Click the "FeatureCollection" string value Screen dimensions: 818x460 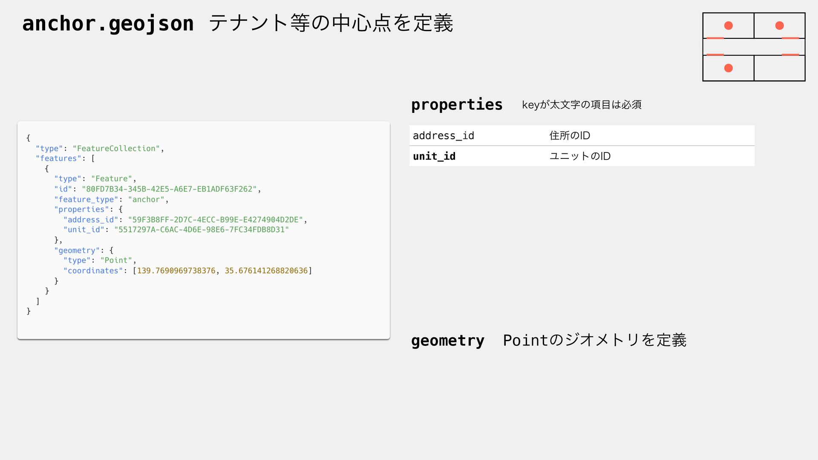(x=116, y=149)
